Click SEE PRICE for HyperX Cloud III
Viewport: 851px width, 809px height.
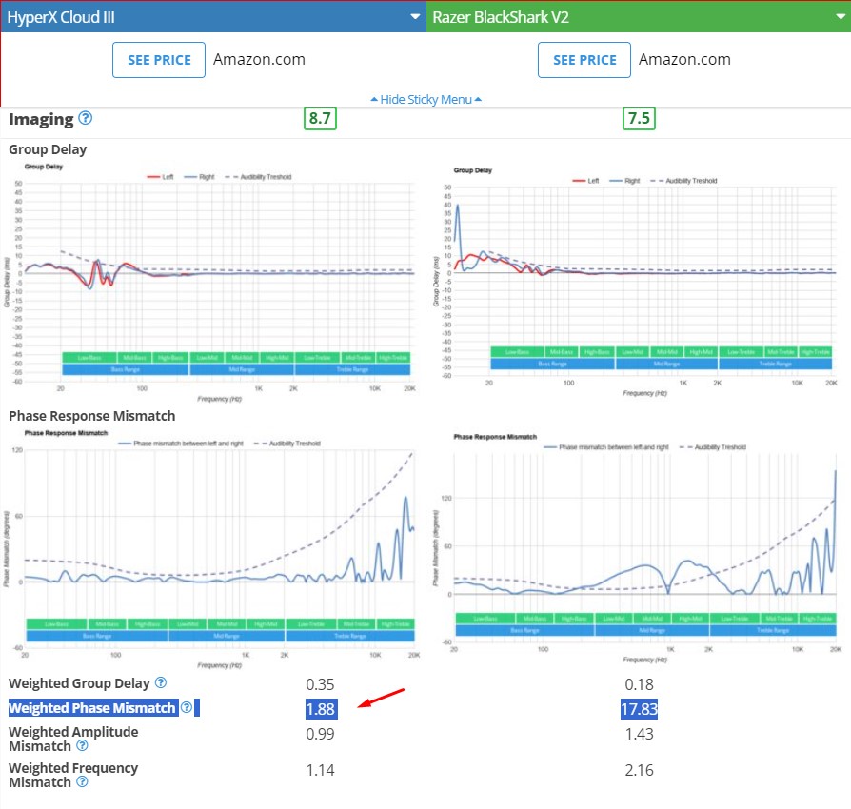click(x=159, y=60)
